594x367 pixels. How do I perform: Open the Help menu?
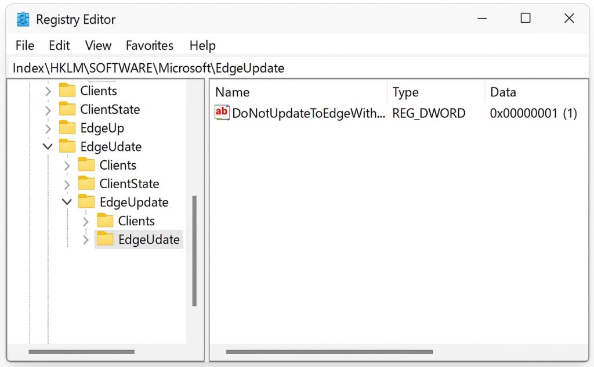click(x=201, y=45)
